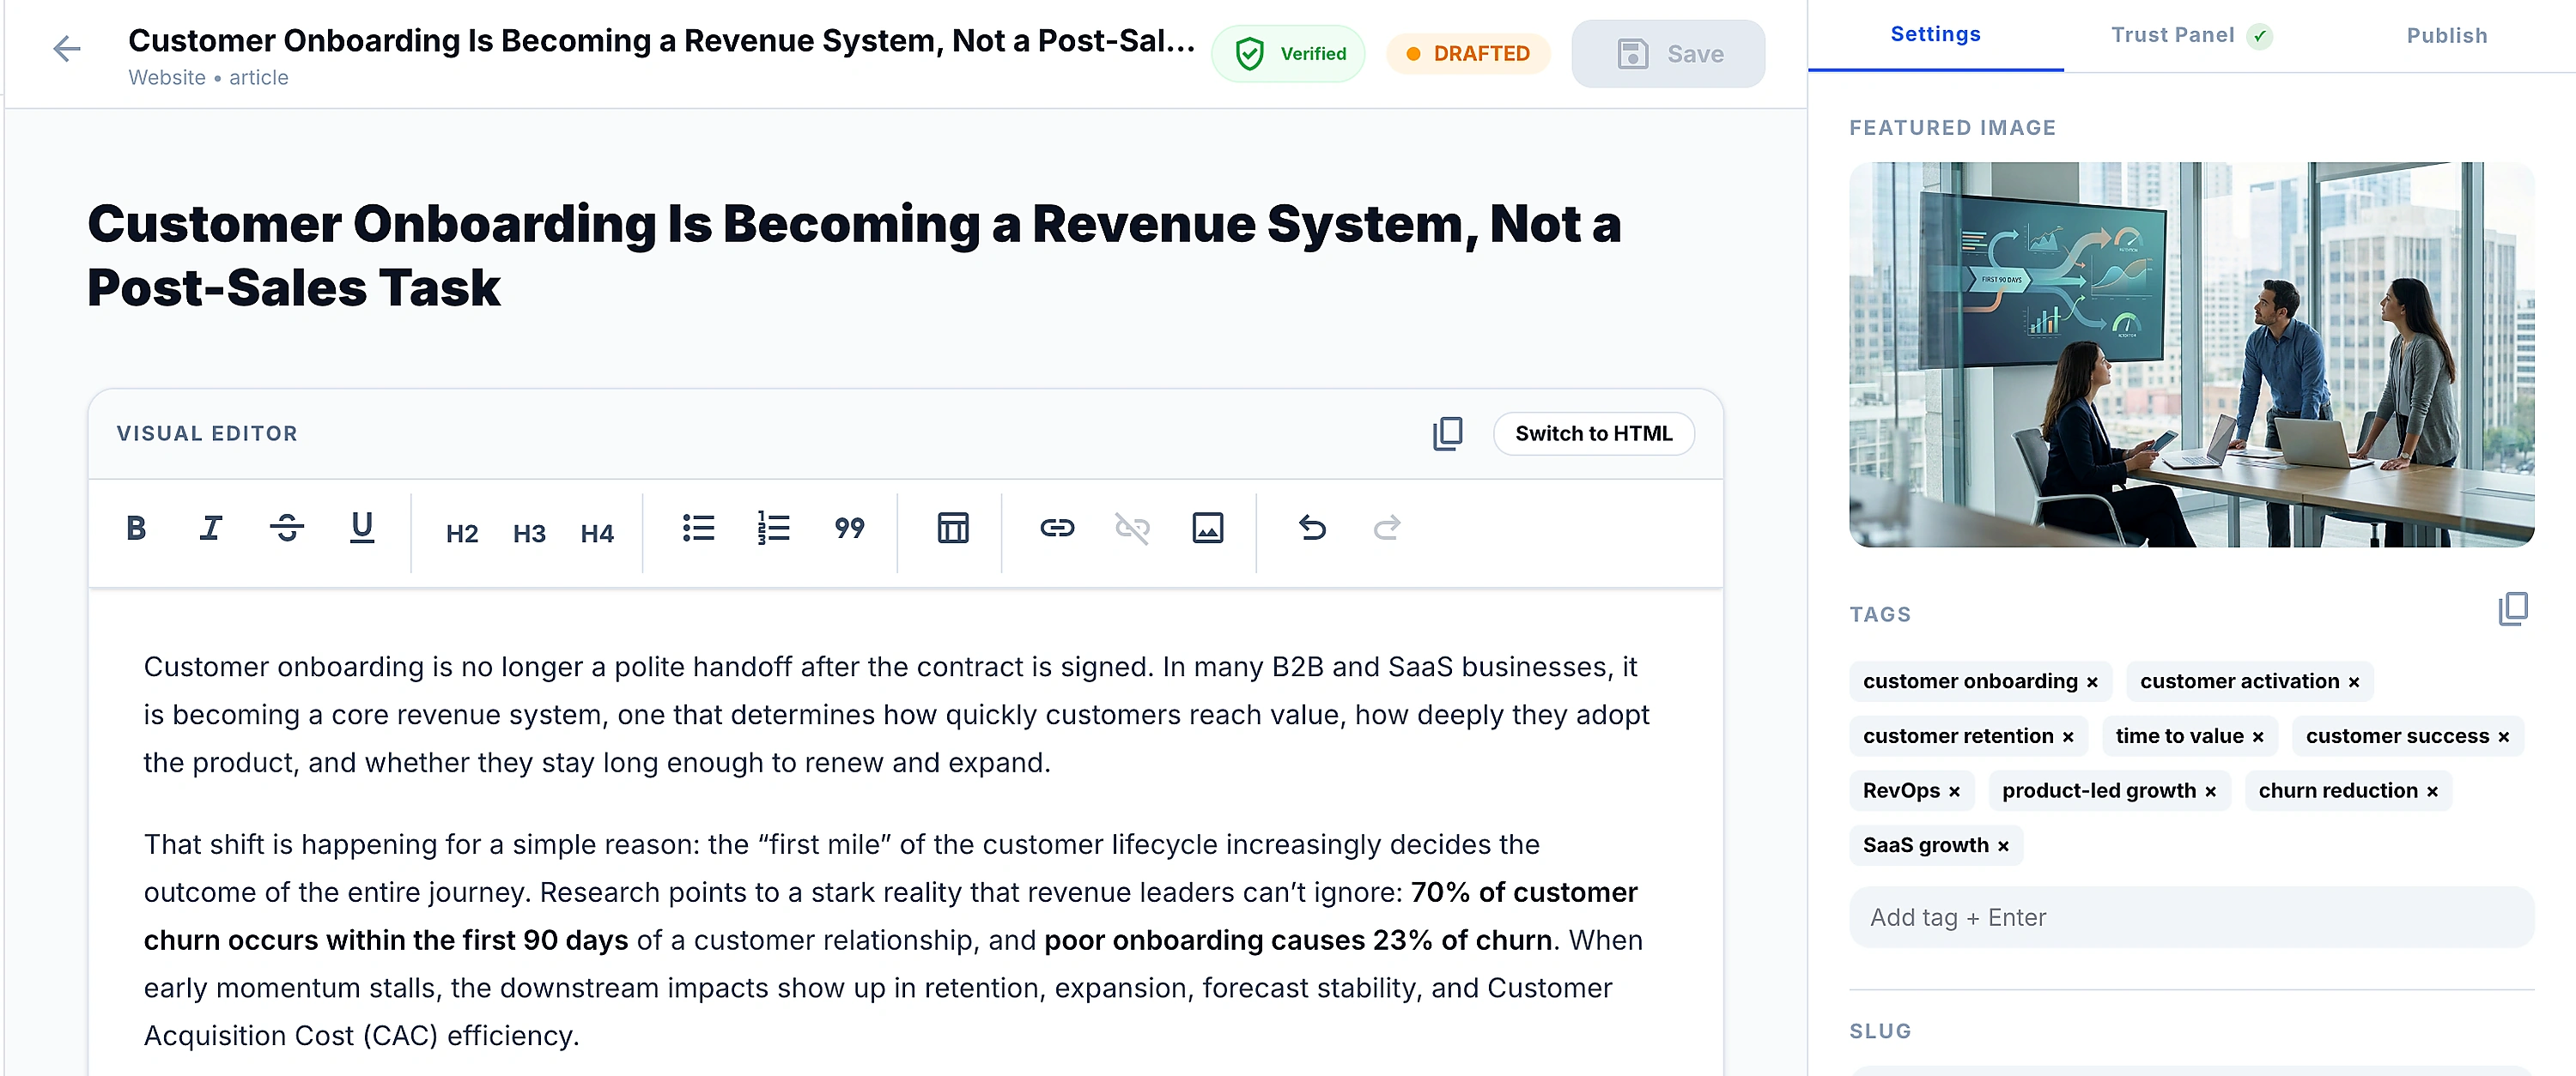Image resolution: width=2576 pixels, height=1076 pixels.
Task: Toggle bold formatting
Action: [136, 529]
